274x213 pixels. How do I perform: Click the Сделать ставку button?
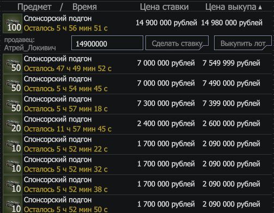[177, 43]
